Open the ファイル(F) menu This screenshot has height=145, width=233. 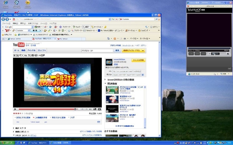coord(6,23)
